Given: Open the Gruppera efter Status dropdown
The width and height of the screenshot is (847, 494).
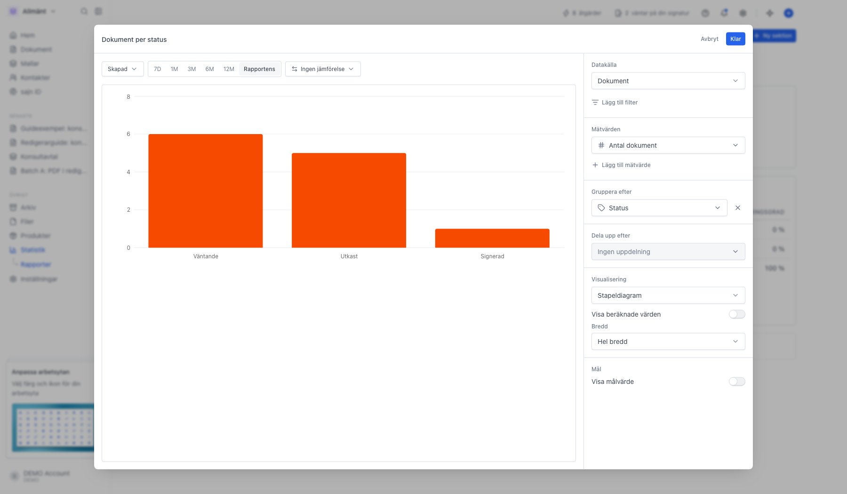Looking at the screenshot, I should (659, 208).
